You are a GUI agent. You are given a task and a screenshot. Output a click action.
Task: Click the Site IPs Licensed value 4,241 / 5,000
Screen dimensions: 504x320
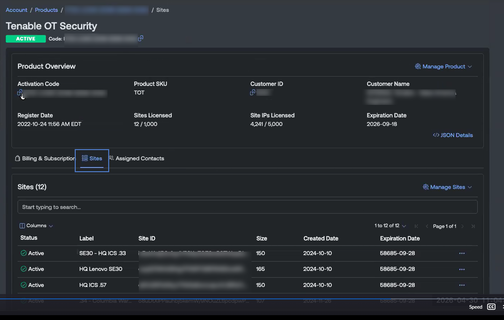266,124
